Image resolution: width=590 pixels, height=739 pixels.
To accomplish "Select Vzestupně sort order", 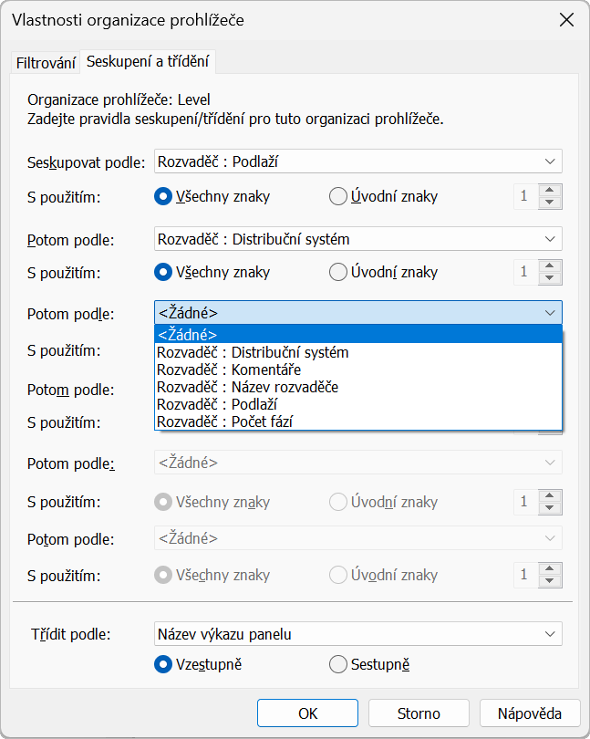I will (x=163, y=664).
